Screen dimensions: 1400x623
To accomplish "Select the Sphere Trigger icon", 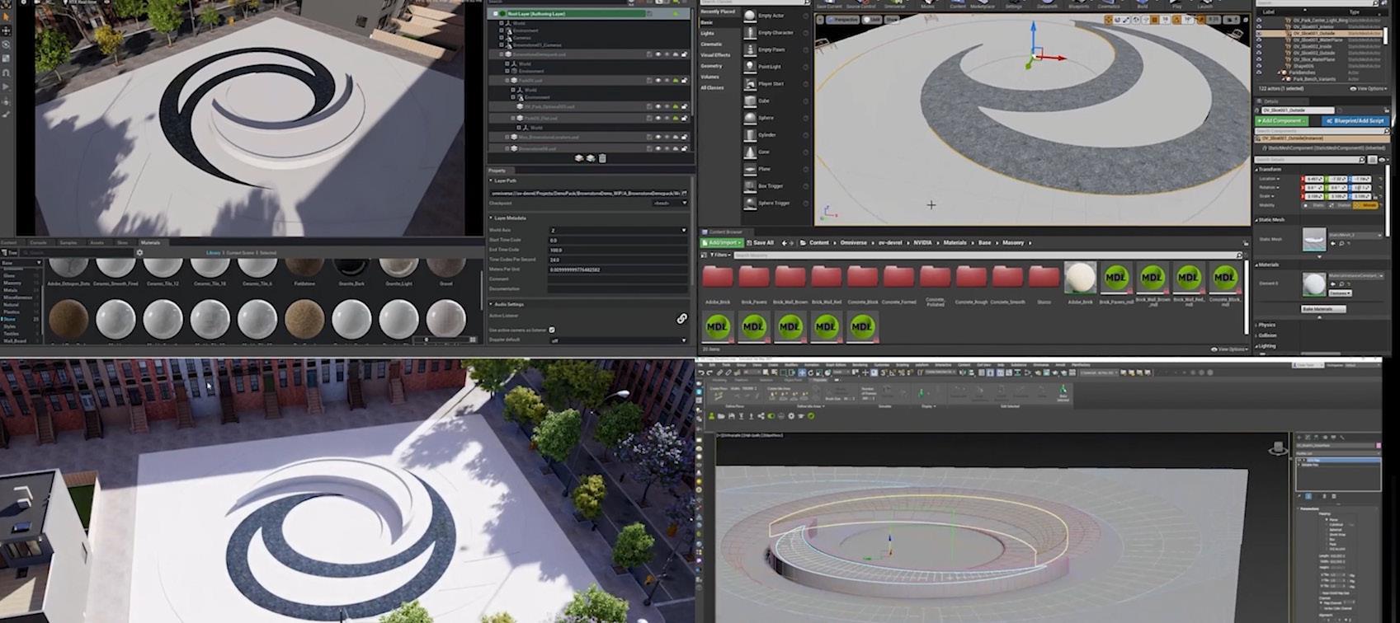I will coord(750,203).
